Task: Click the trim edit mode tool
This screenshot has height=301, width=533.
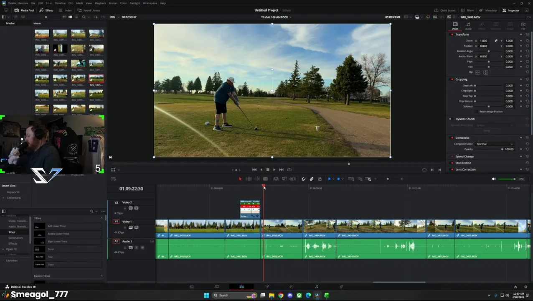Action: point(249,179)
